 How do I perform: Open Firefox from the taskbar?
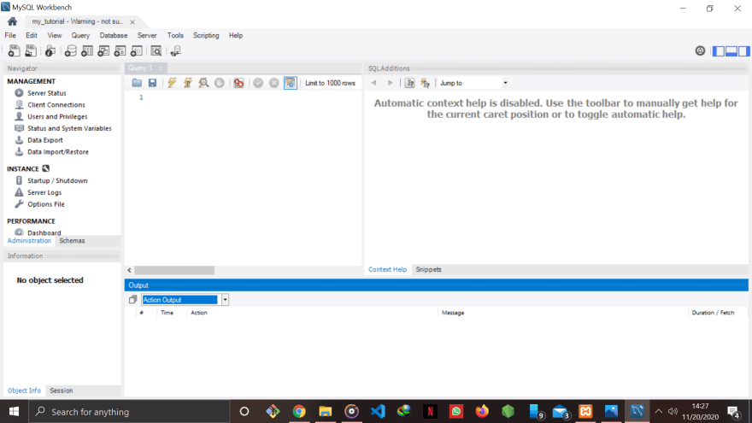pos(482,412)
